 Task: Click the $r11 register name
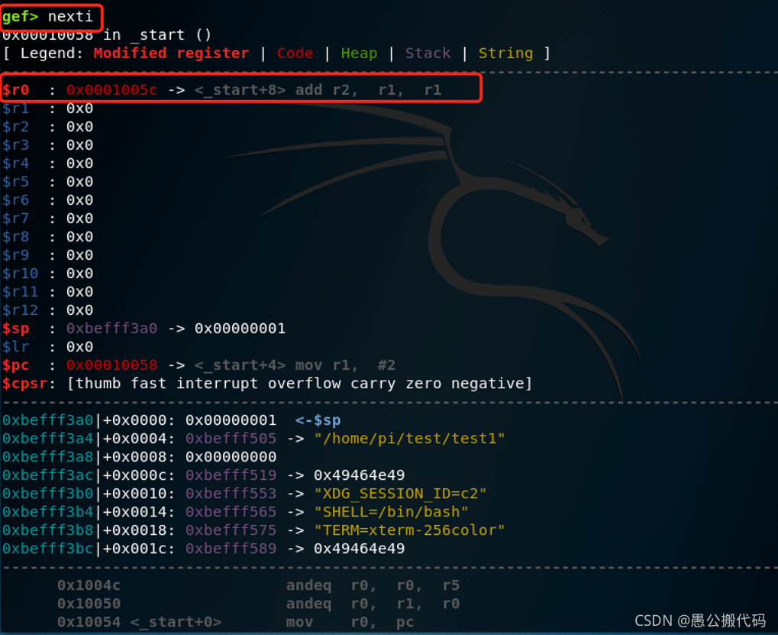click(21, 292)
